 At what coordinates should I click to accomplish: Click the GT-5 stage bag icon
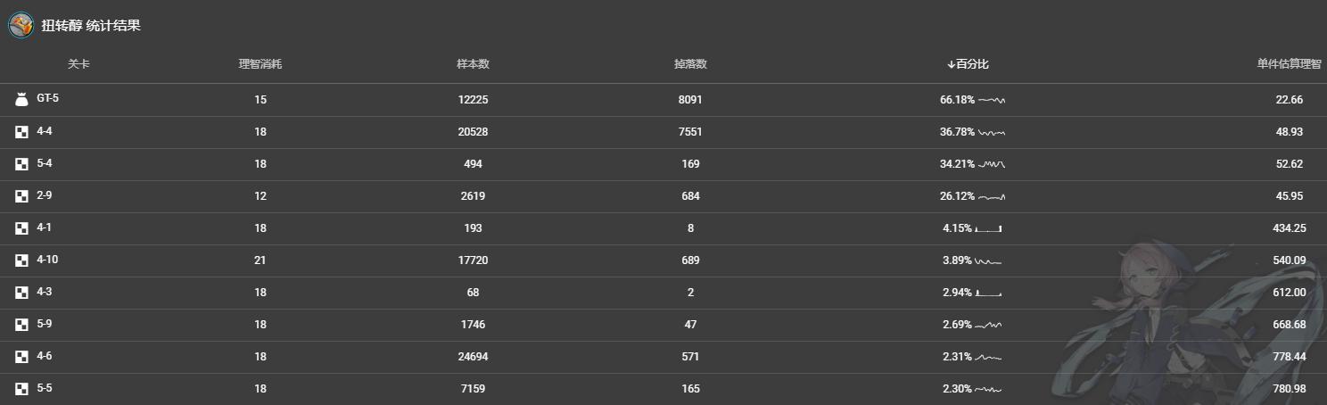[21, 100]
